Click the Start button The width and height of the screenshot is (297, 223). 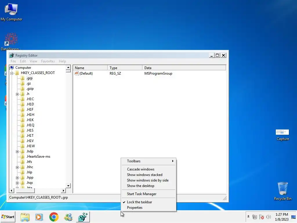8,217
